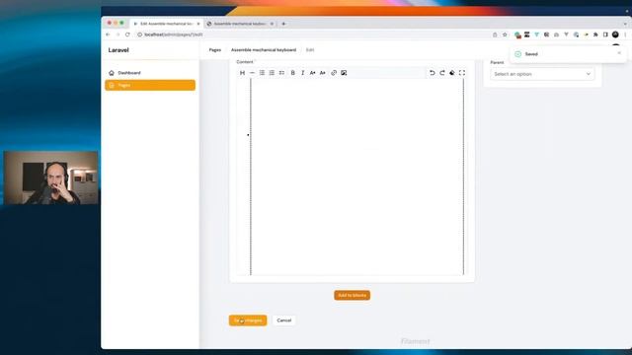Open the Chrome three-dot menu
This screenshot has height=355, width=632.
[625, 35]
